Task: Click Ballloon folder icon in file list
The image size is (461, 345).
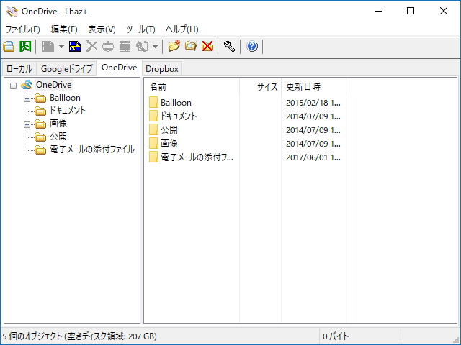Action: click(x=153, y=102)
